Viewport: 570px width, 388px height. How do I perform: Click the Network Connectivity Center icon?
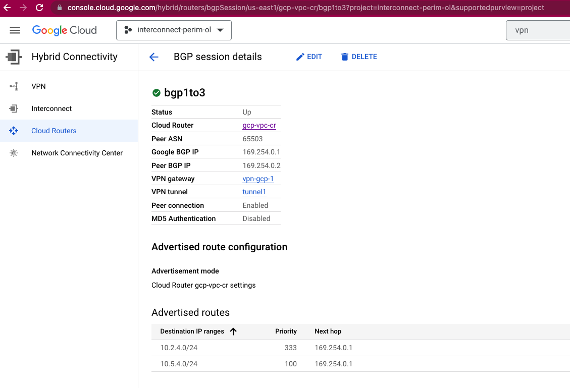[x=14, y=152]
